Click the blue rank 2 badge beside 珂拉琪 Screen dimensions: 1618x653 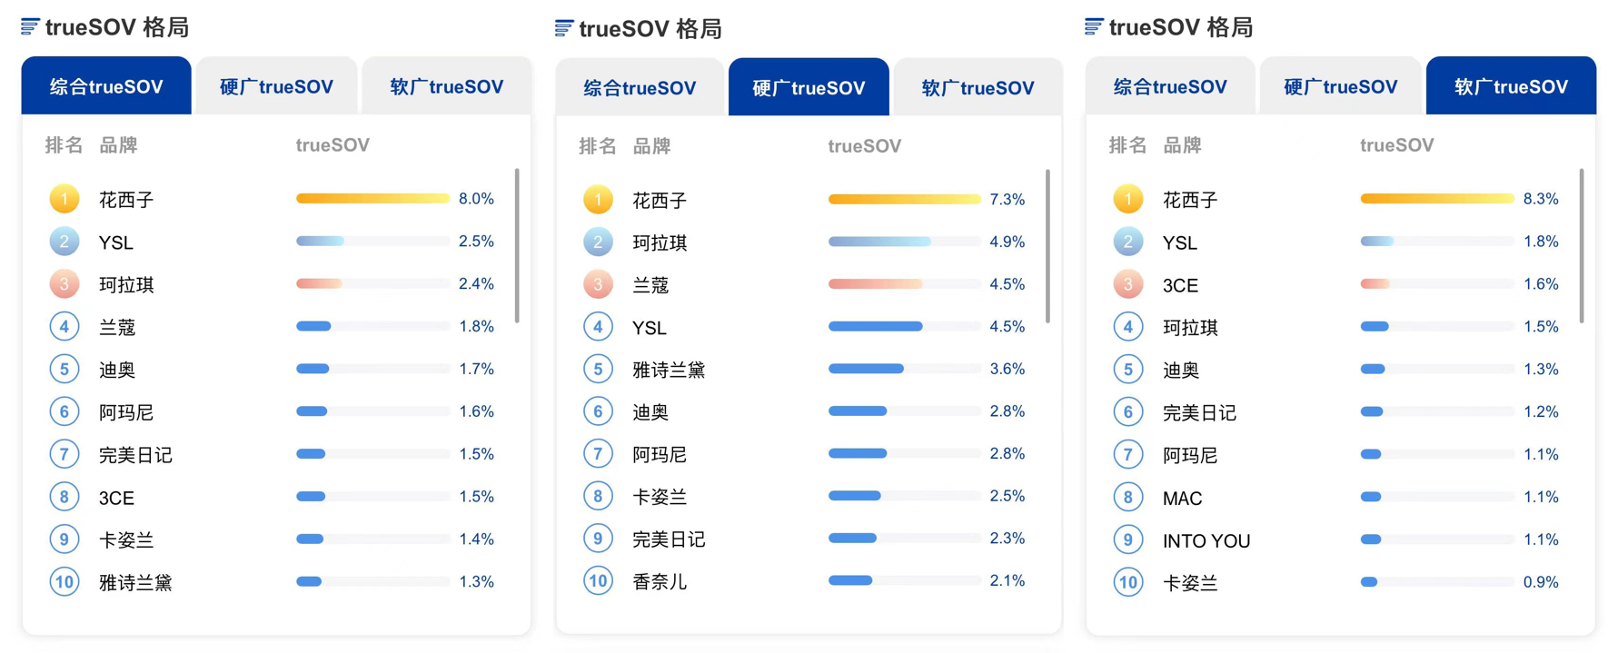598,242
